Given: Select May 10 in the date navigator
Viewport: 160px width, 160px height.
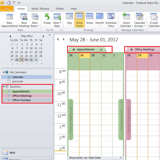Looking at the screenshot, I should pyautogui.click(x=31, y=48).
